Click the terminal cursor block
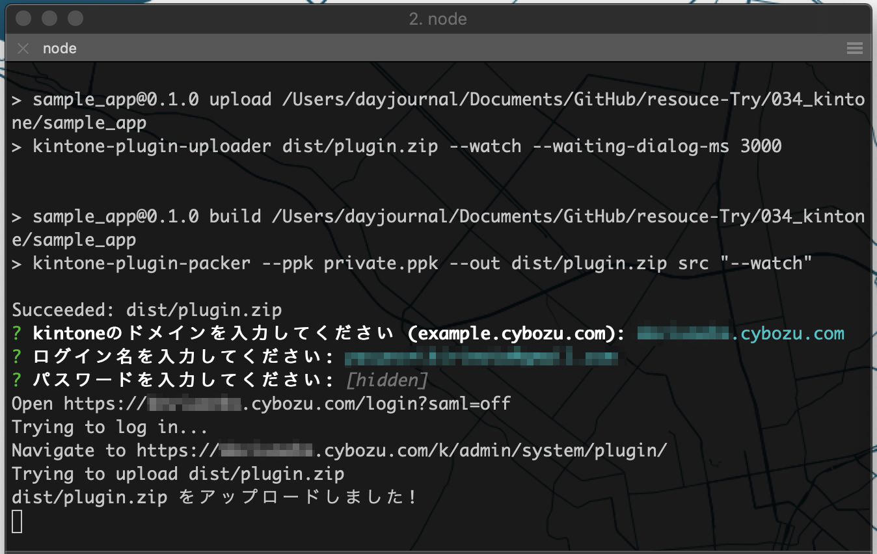This screenshot has height=554, width=877. coord(17,521)
